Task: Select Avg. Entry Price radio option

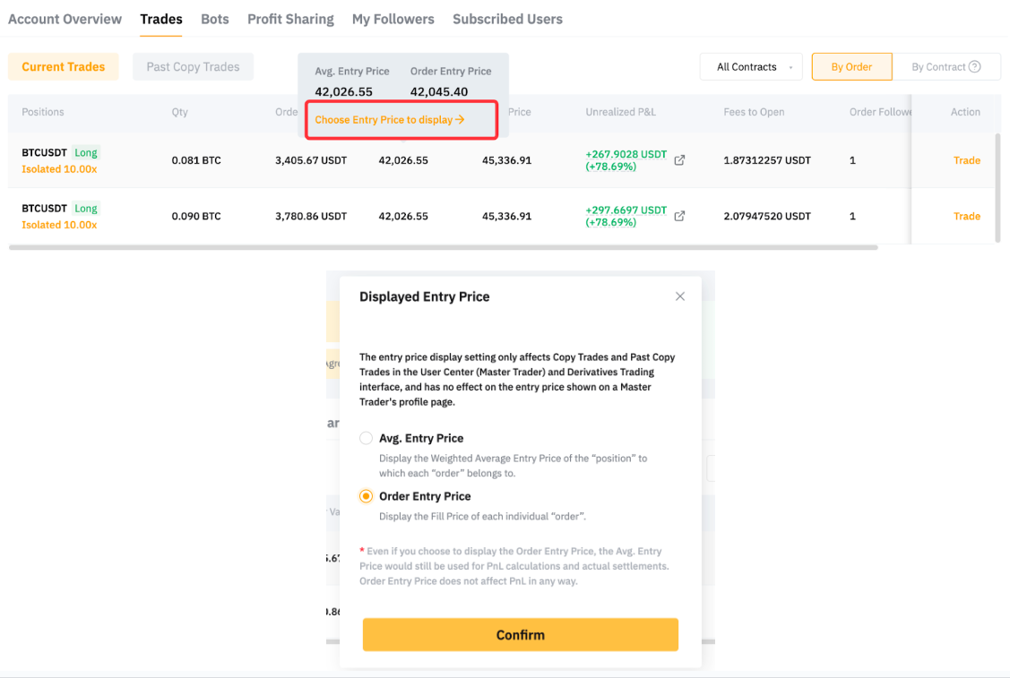Action: 367,438
